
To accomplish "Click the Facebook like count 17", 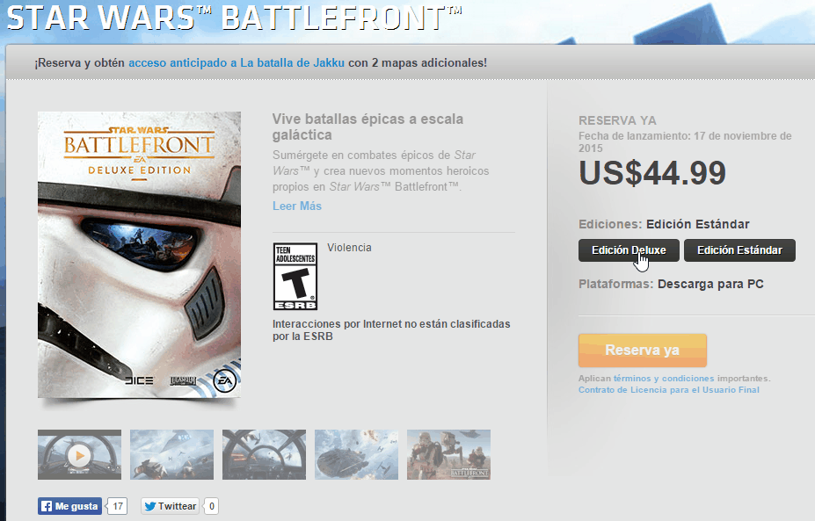I will point(118,506).
